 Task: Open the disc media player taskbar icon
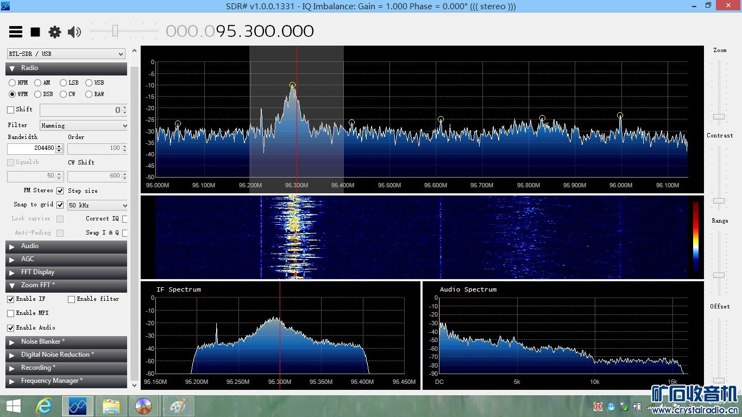(x=144, y=406)
